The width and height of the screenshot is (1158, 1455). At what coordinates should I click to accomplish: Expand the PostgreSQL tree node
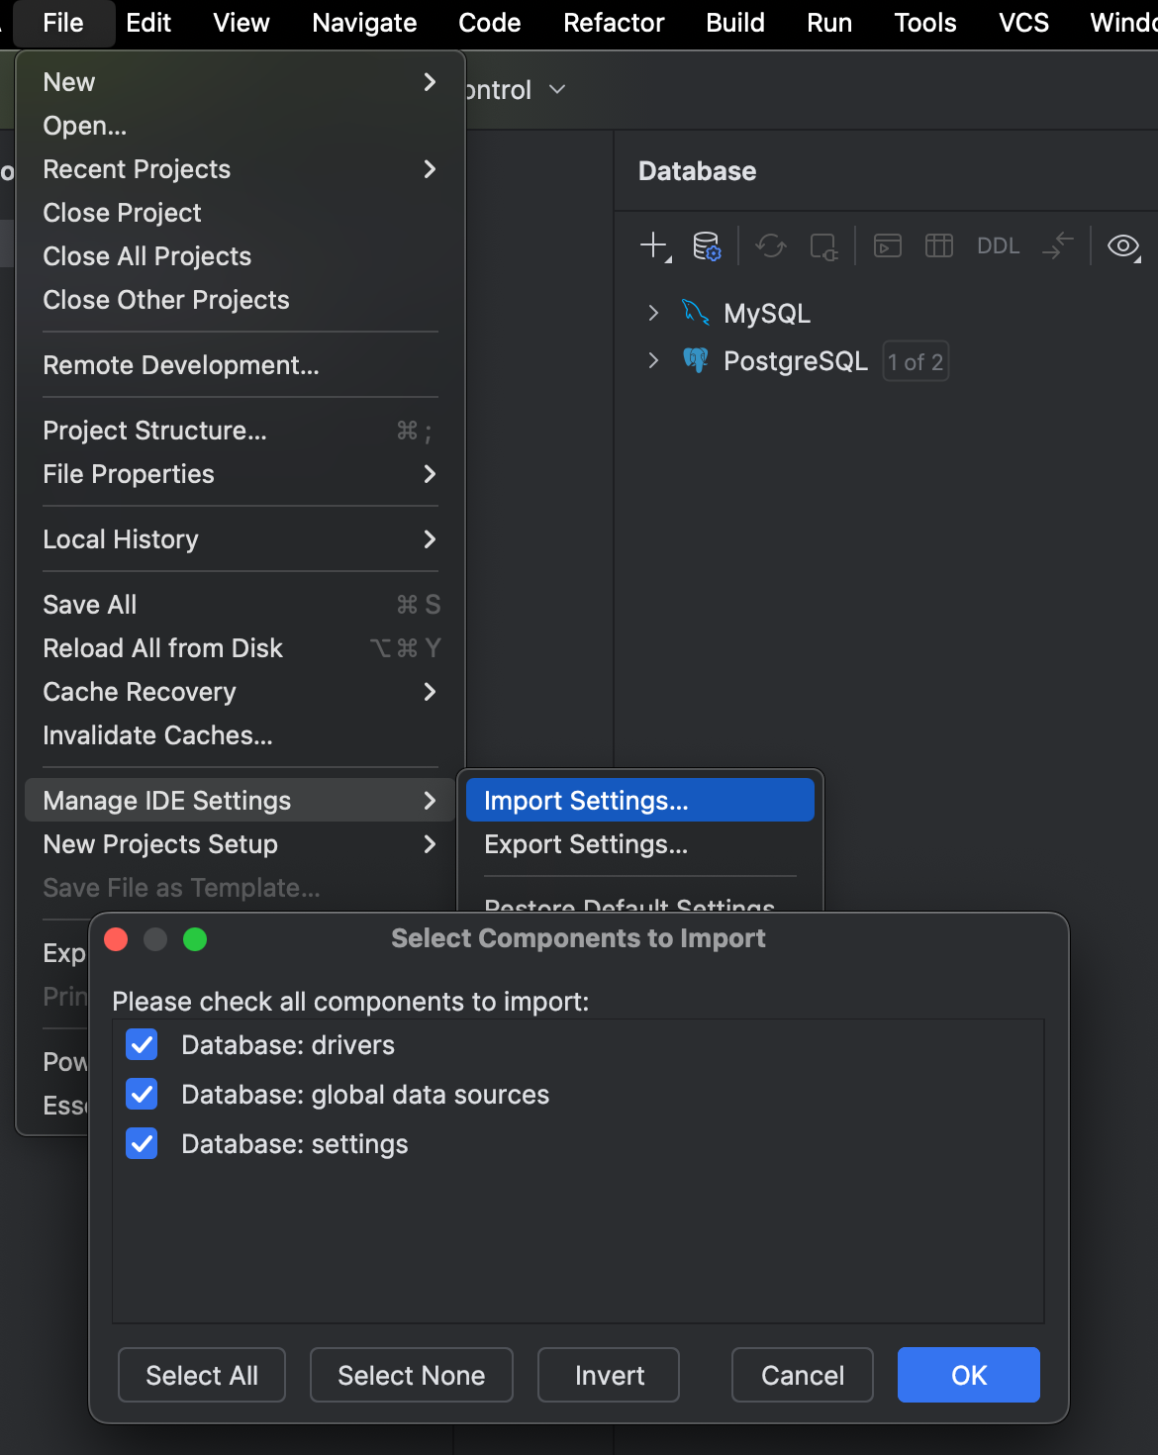653,360
